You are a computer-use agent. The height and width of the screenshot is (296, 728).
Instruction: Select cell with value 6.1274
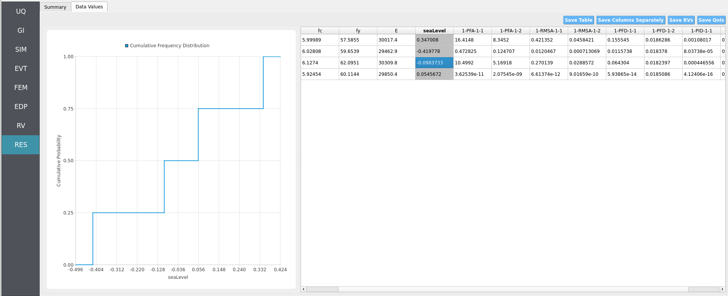pos(320,63)
